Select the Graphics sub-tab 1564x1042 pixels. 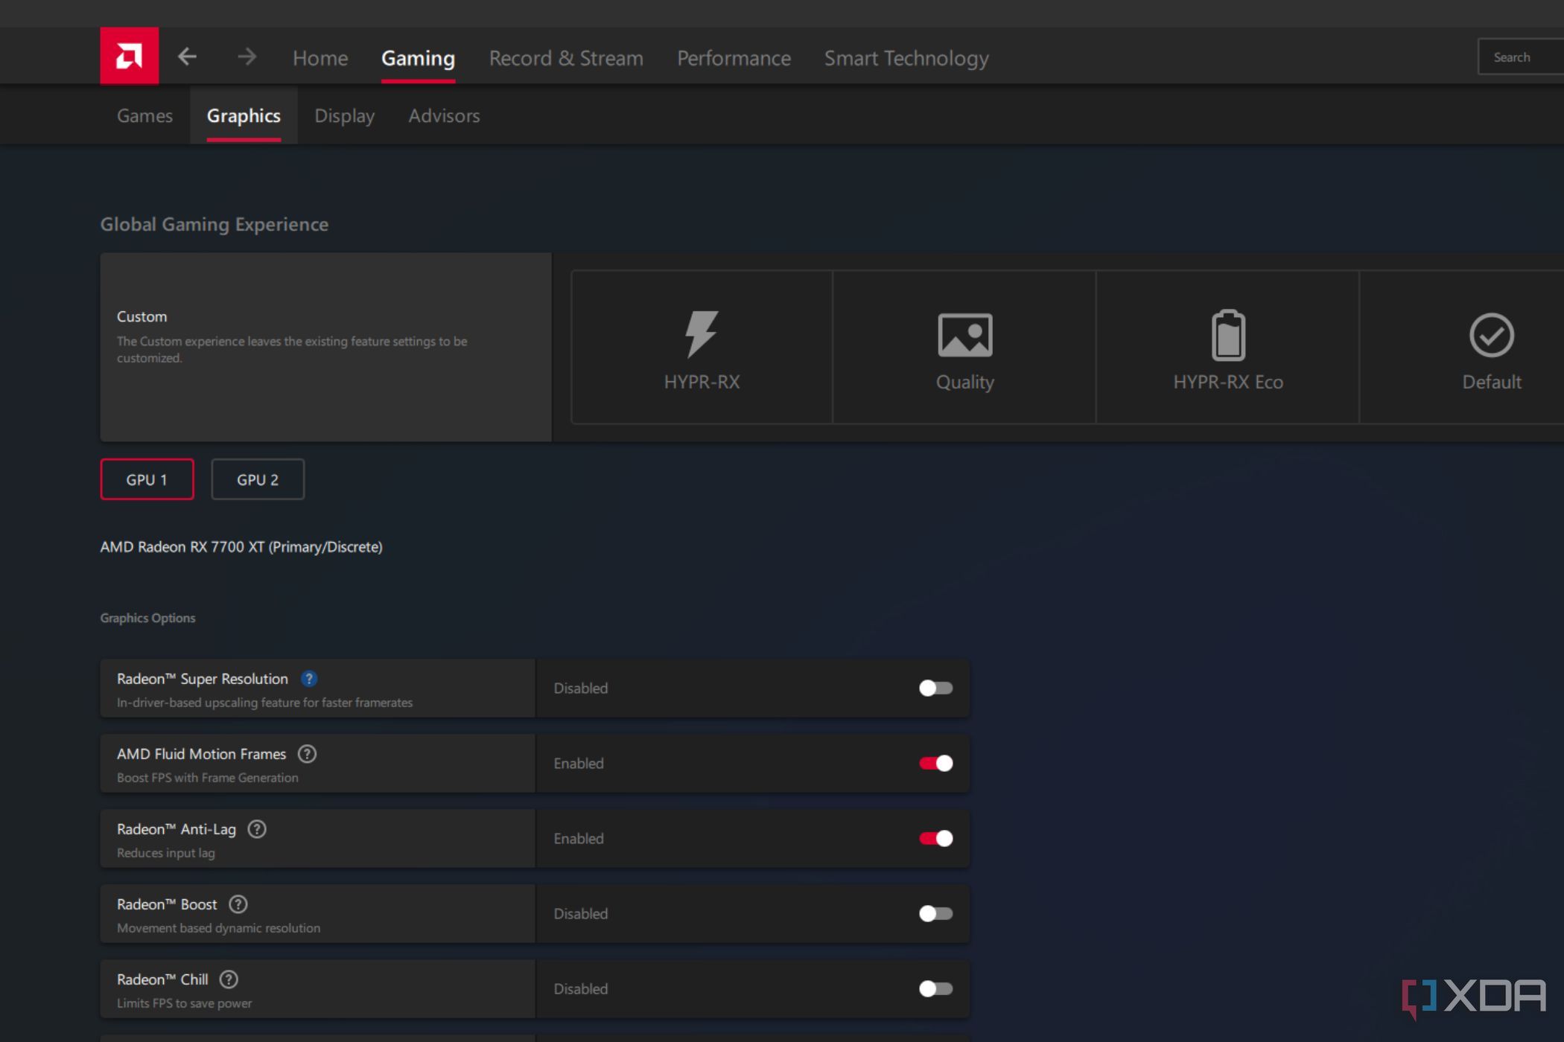click(x=244, y=116)
